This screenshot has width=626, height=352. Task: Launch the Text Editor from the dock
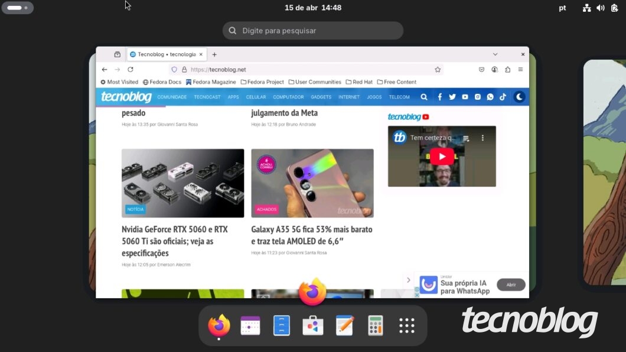[344, 325]
